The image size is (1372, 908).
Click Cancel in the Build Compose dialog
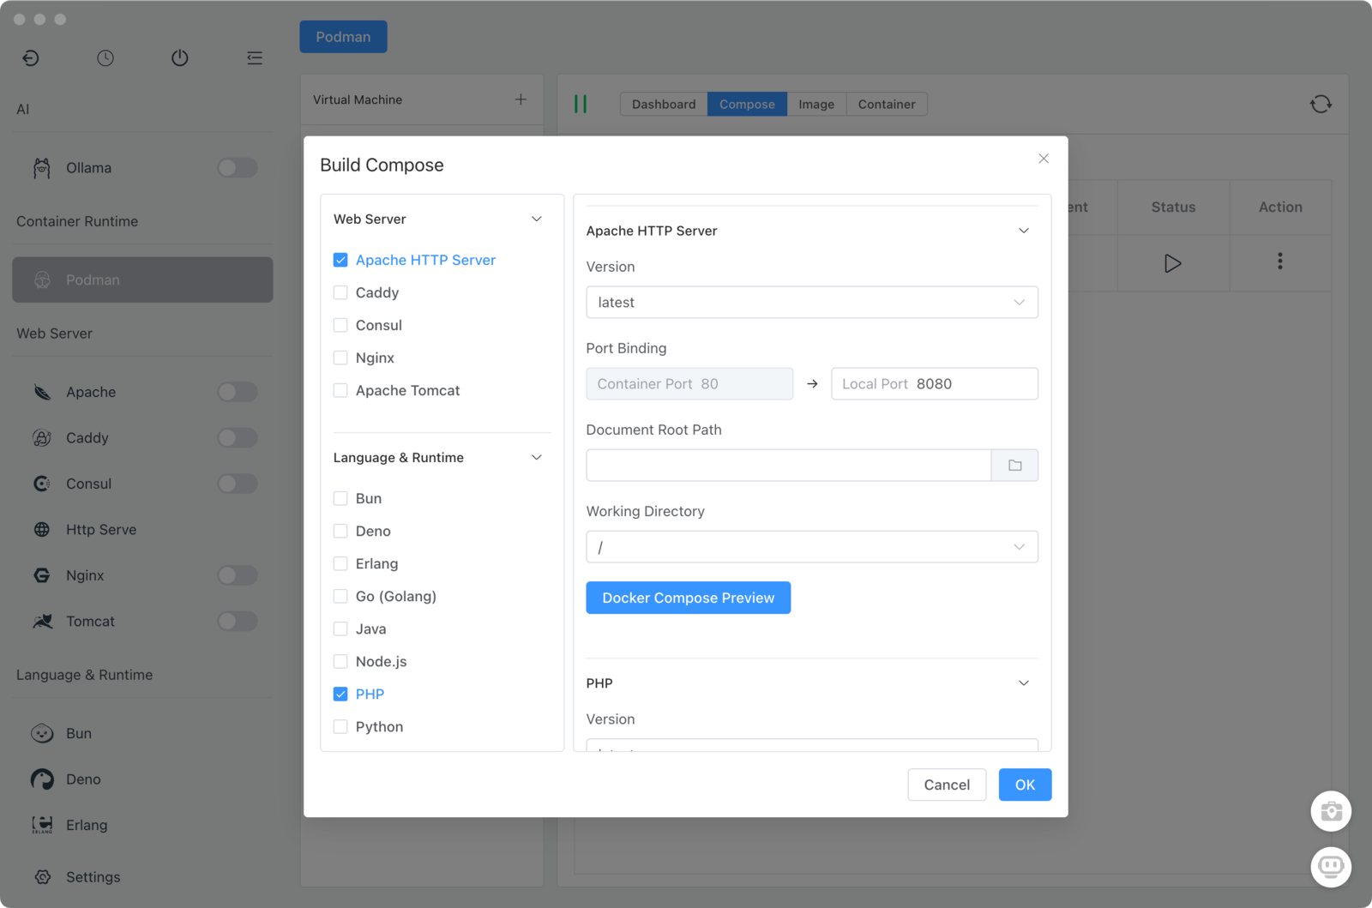(x=947, y=785)
